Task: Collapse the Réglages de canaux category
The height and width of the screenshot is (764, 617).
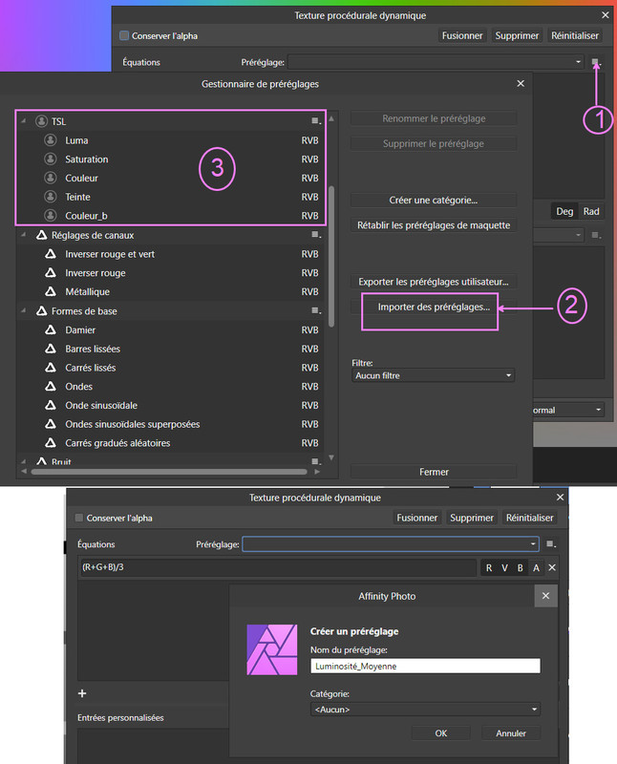Action: click(x=23, y=235)
